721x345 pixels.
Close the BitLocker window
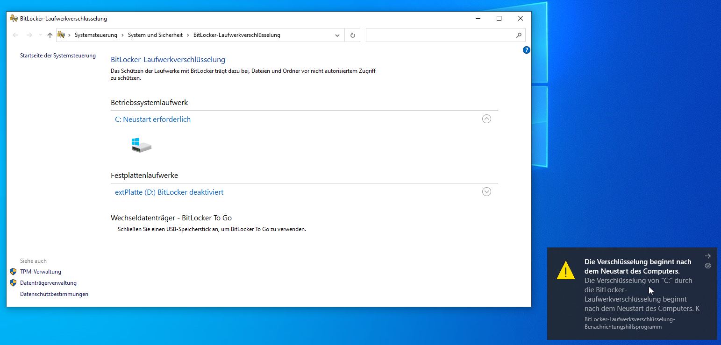[x=521, y=19]
